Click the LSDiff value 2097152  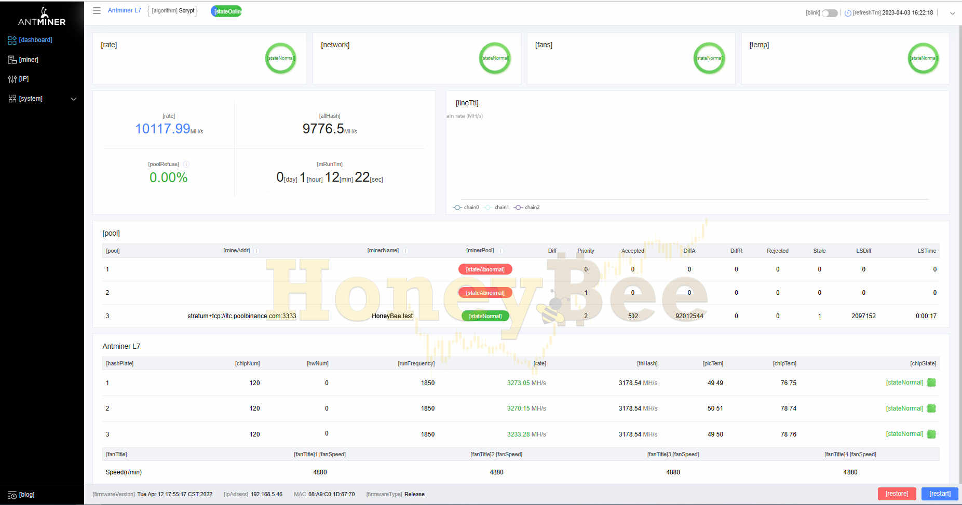[863, 316]
